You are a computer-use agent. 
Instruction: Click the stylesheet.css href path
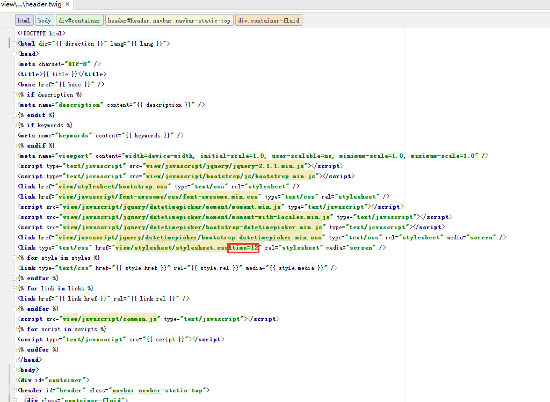tap(171, 247)
